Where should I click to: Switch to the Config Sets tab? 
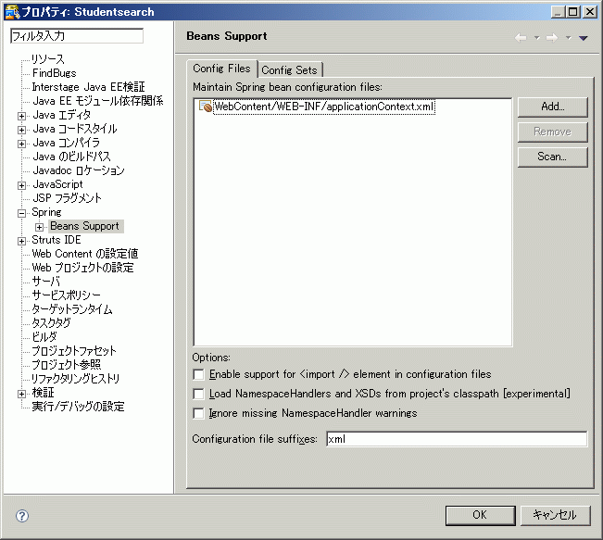289,70
